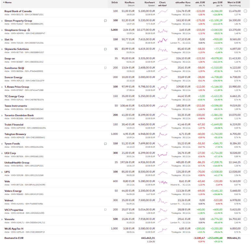251x244 pixels.
Task: Sort by the Stück column header
Action: (x=114, y=2)
